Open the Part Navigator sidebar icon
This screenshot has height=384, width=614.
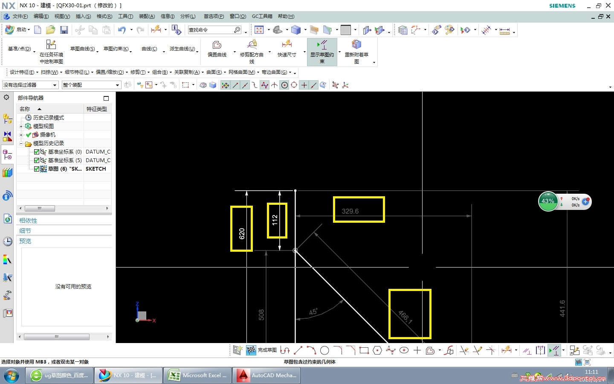7,155
